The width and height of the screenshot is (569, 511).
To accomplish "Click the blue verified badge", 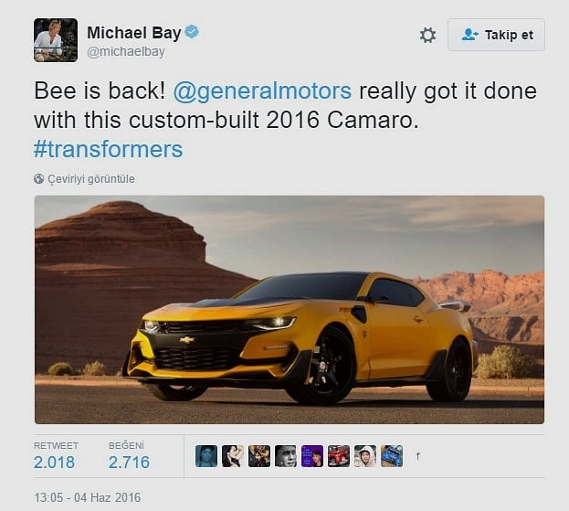I will 192,32.
